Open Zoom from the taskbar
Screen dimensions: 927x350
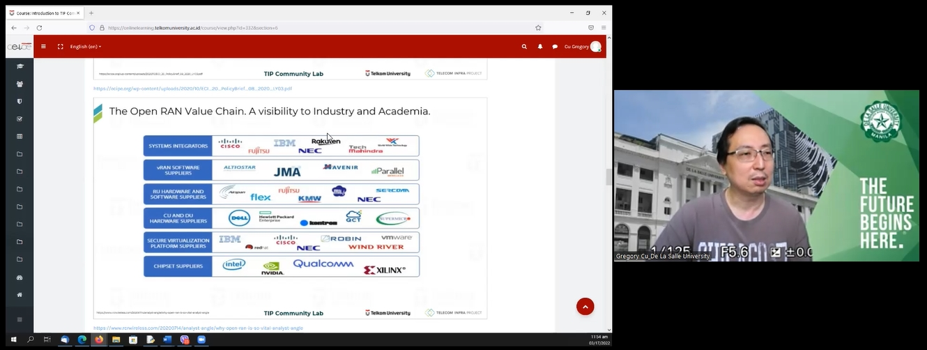(x=201, y=340)
